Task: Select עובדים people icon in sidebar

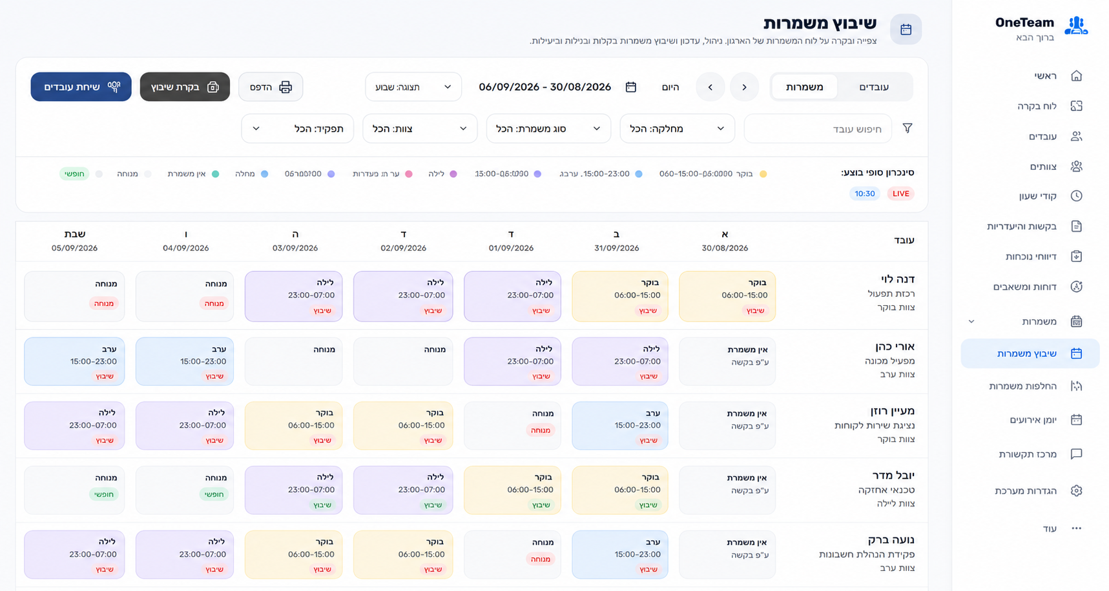Action: (x=1076, y=136)
